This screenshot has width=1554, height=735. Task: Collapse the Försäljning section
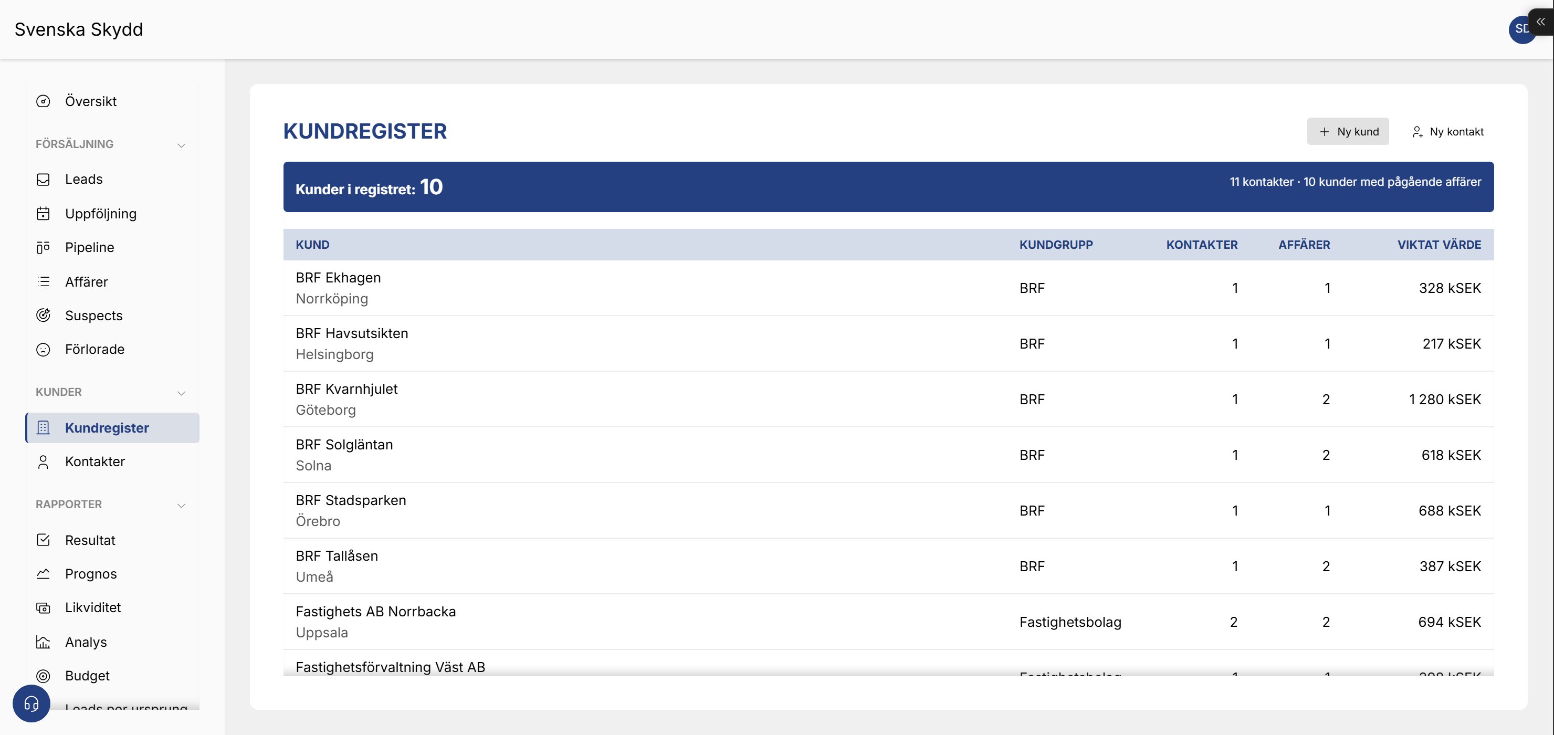[181, 145]
